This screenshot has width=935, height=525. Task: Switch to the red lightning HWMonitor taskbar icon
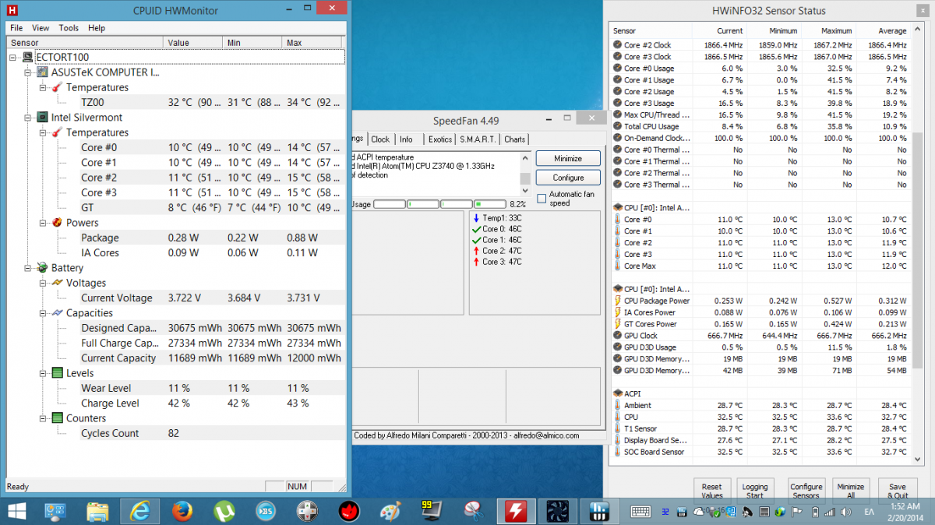516,511
